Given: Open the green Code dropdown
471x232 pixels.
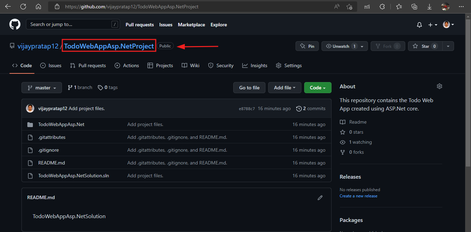Looking at the screenshot, I should point(317,87).
